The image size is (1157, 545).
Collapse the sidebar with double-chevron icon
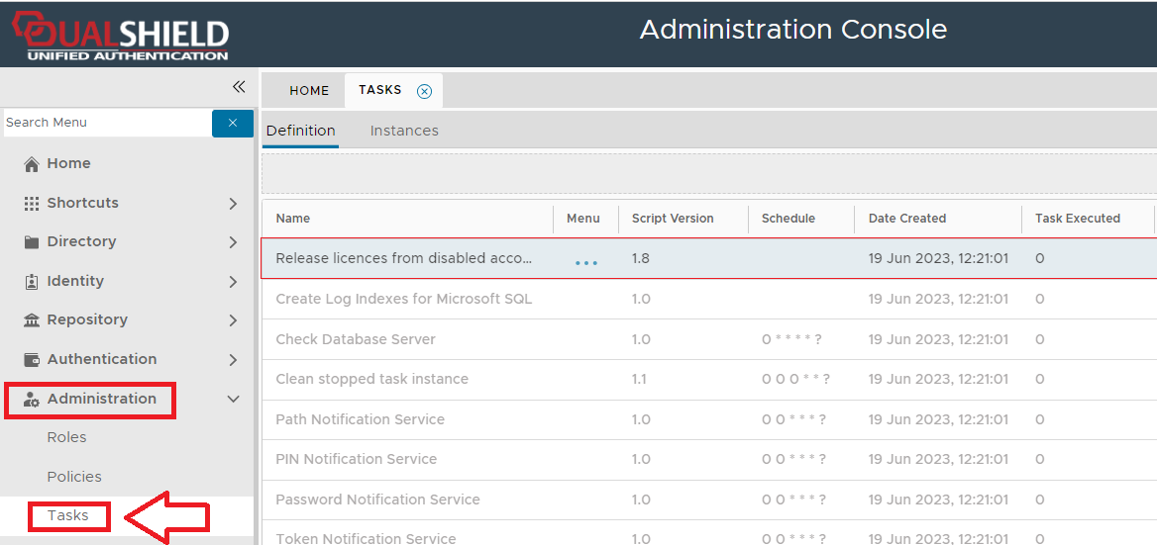tap(239, 87)
